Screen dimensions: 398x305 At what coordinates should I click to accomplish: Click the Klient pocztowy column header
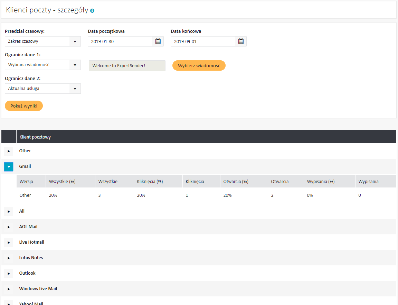(x=35, y=137)
